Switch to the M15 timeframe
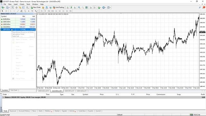Viewport: 206px width, 116px height. 49,11
